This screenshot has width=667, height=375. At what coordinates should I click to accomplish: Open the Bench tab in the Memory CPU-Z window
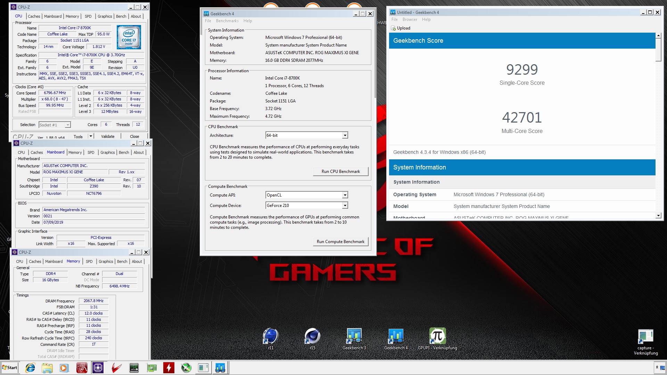click(122, 261)
